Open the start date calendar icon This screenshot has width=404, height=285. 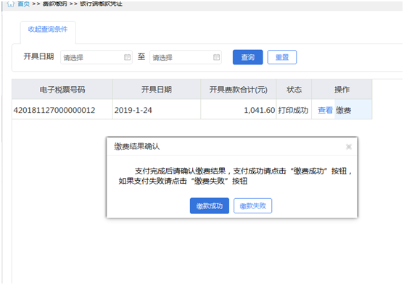[x=127, y=57]
